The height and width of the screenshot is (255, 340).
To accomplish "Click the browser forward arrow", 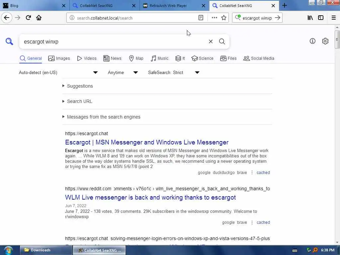I will (x=18, y=18).
